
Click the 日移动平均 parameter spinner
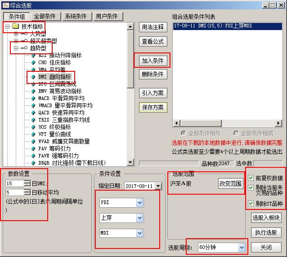coord(27,192)
